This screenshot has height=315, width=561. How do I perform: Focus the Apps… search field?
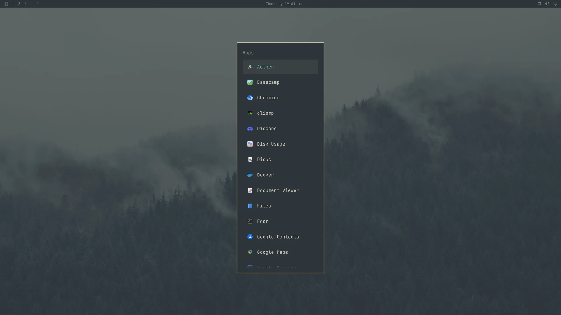280,53
